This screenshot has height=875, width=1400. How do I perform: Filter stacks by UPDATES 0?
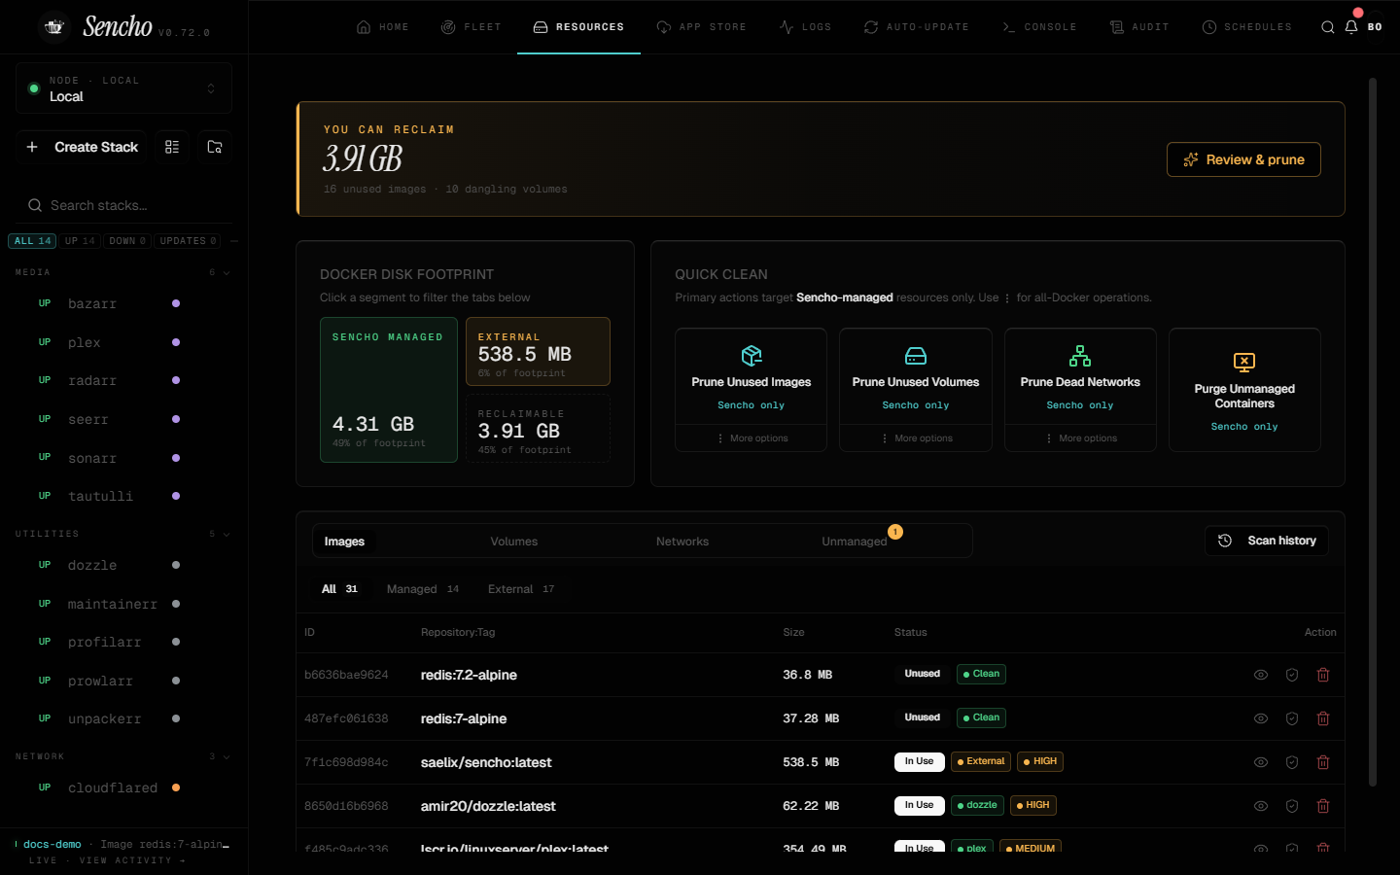(x=188, y=241)
